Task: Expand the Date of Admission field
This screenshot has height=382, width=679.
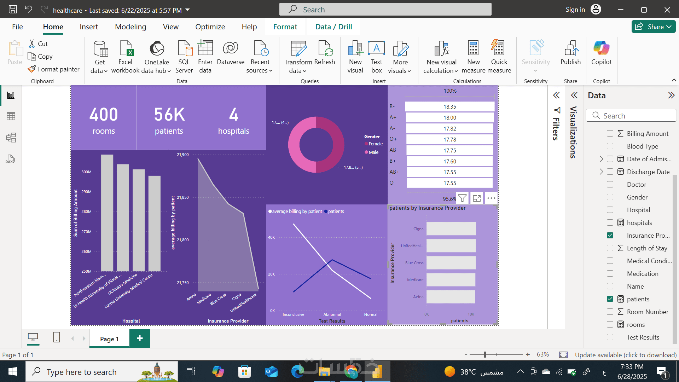Action: click(601, 159)
